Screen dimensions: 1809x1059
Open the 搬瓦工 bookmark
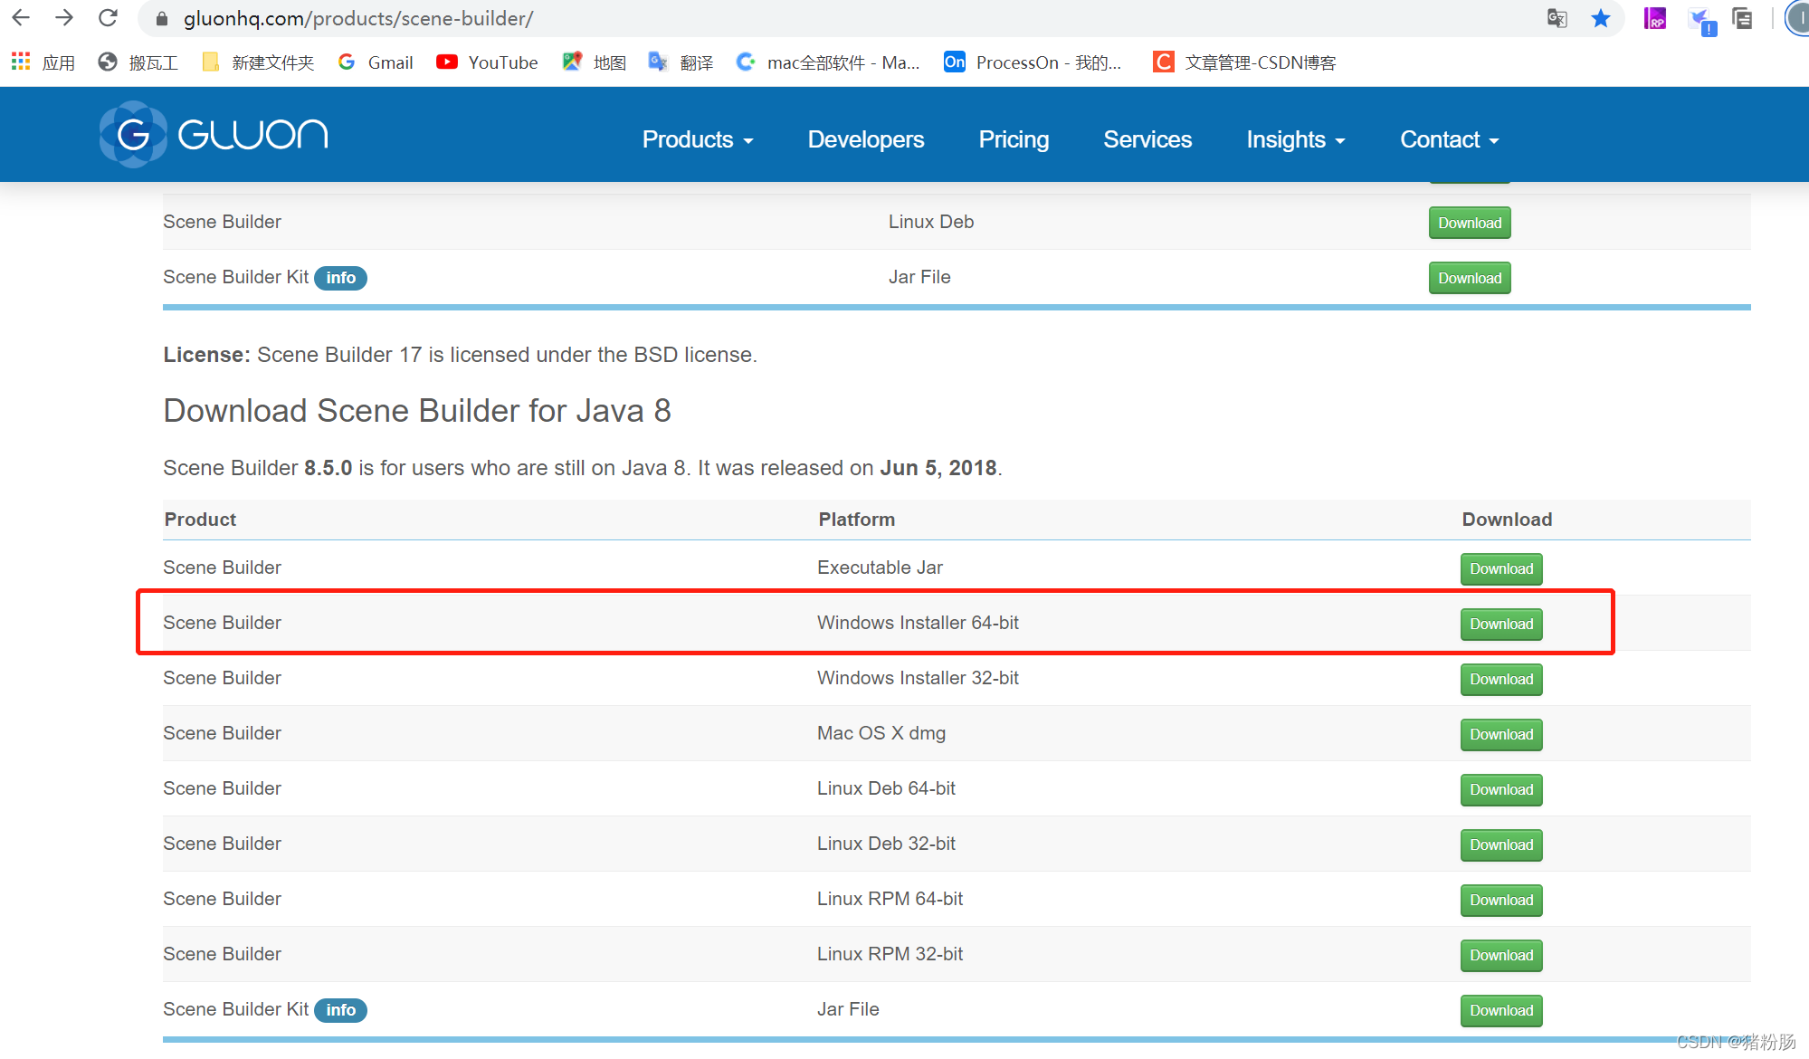point(138,62)
